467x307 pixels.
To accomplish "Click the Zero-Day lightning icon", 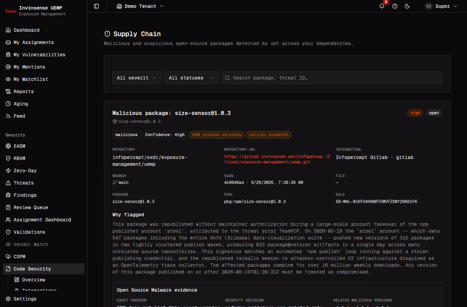I will (x=8, y=171).
